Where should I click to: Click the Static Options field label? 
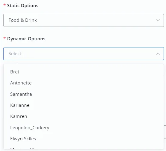pos(23,6)
